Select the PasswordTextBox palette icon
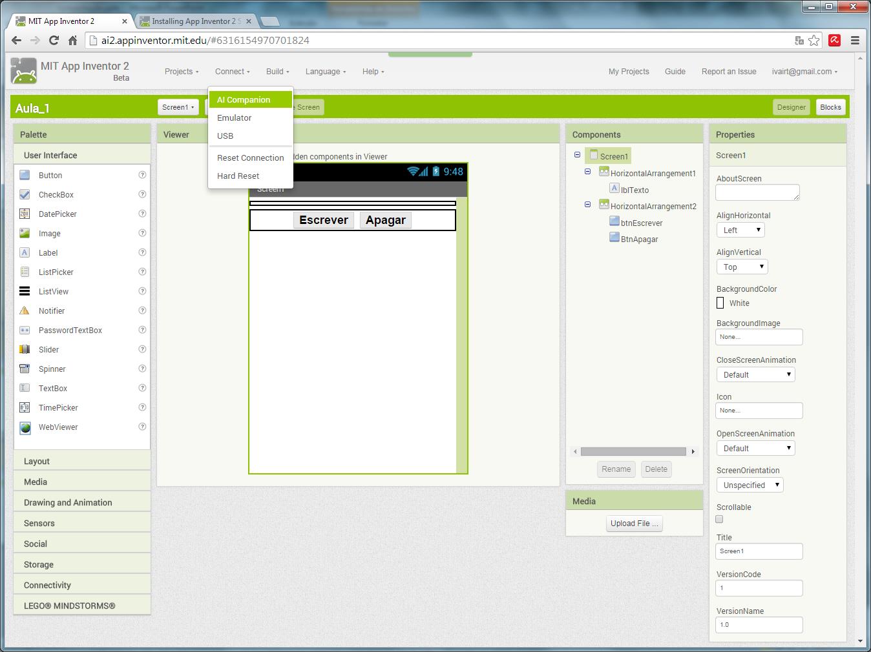Screen dimensions: 871x652 [25, 330]
